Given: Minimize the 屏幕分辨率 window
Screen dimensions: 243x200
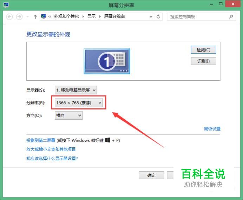Looking at the screenshot, I should coord(211,4).
